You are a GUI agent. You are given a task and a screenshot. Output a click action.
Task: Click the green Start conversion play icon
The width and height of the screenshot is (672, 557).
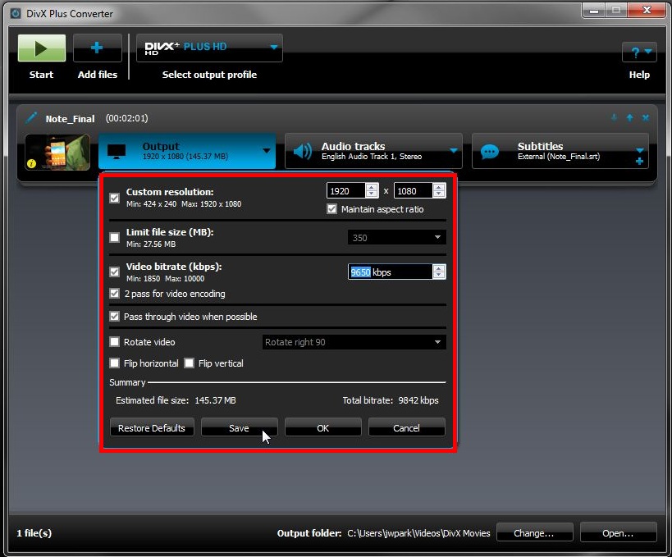[x=41, y=48]
